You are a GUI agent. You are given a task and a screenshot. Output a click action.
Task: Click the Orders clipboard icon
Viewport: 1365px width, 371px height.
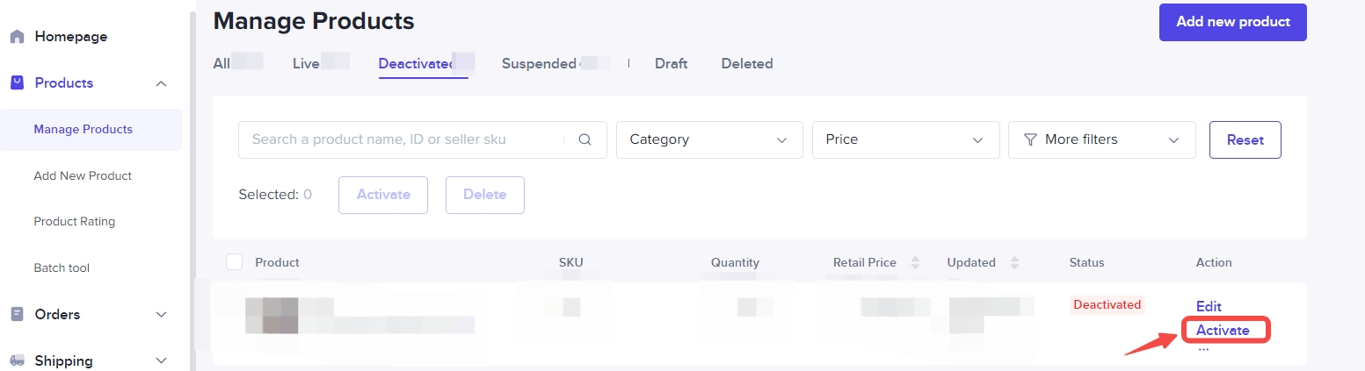(17, 314)
